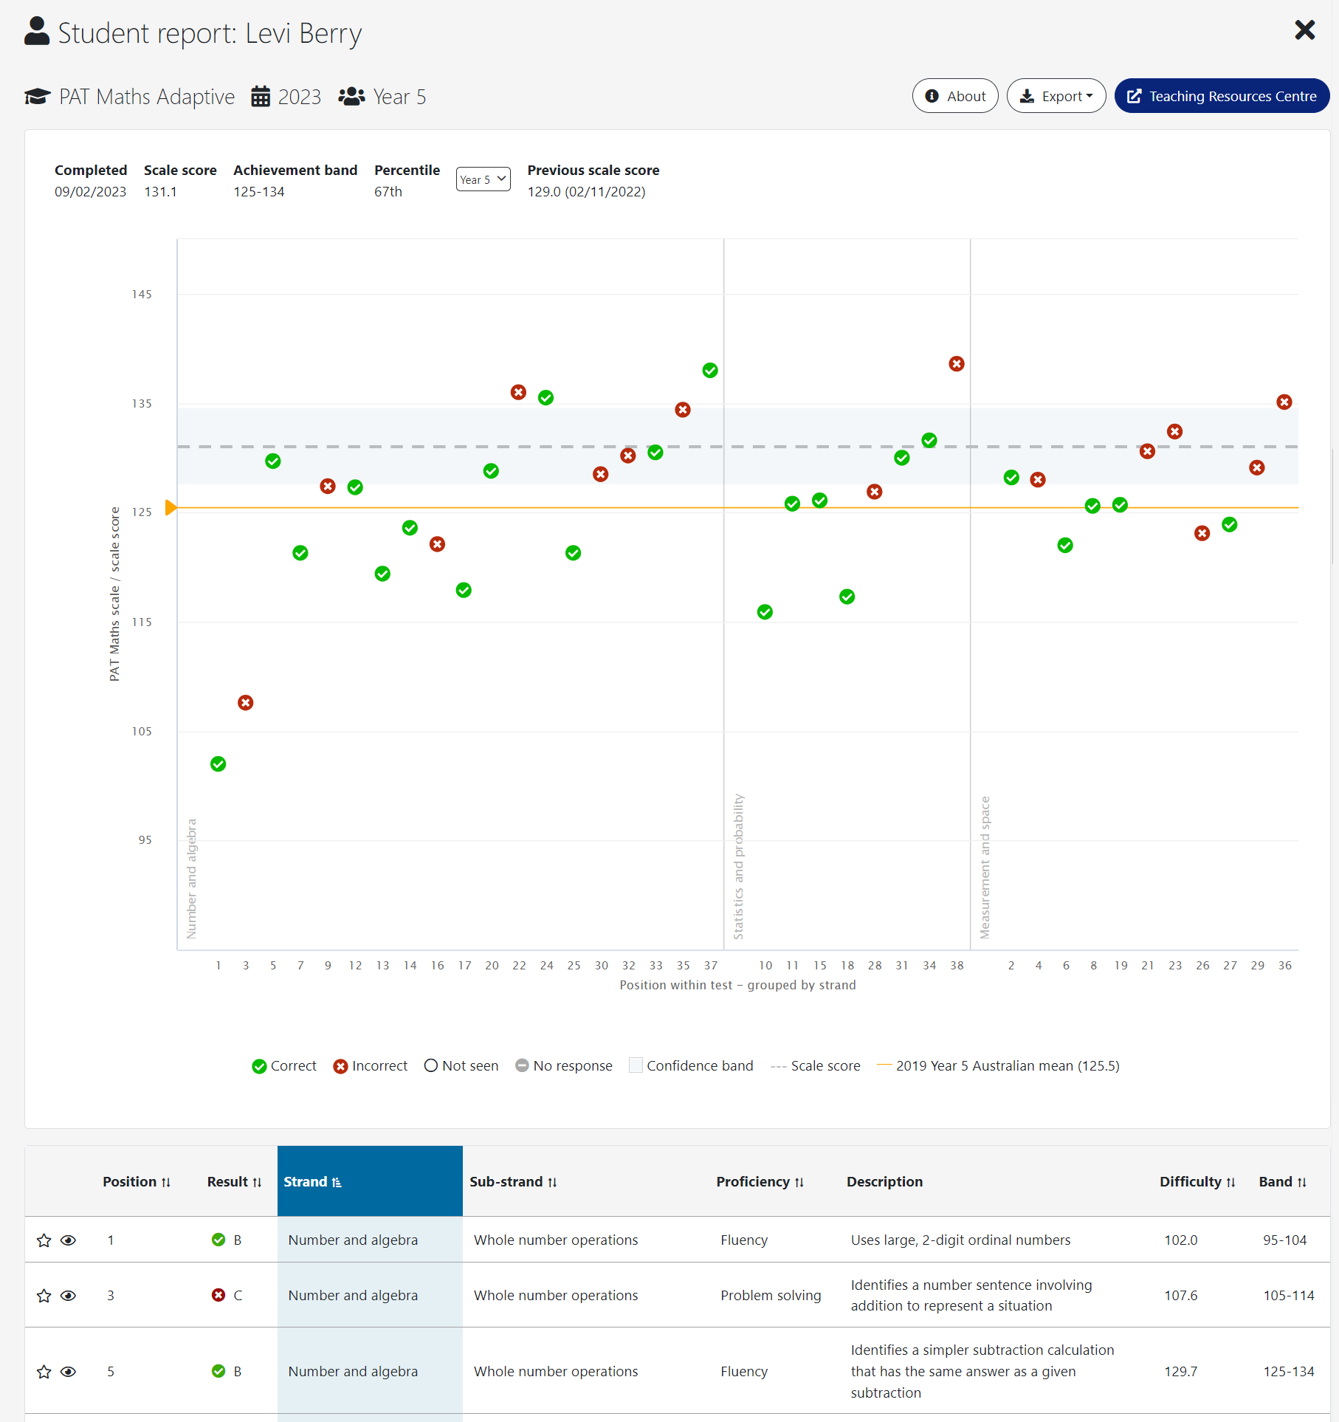Click the About button
This screenshot has width=1339, height=1422.
point(955,96)
